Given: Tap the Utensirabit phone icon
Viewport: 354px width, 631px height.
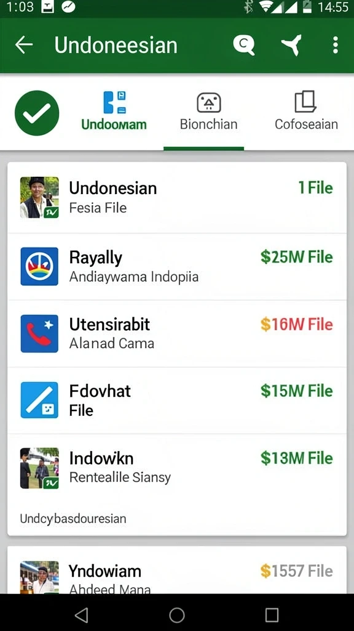Looking at the screenshot, I should coord(39,333).
